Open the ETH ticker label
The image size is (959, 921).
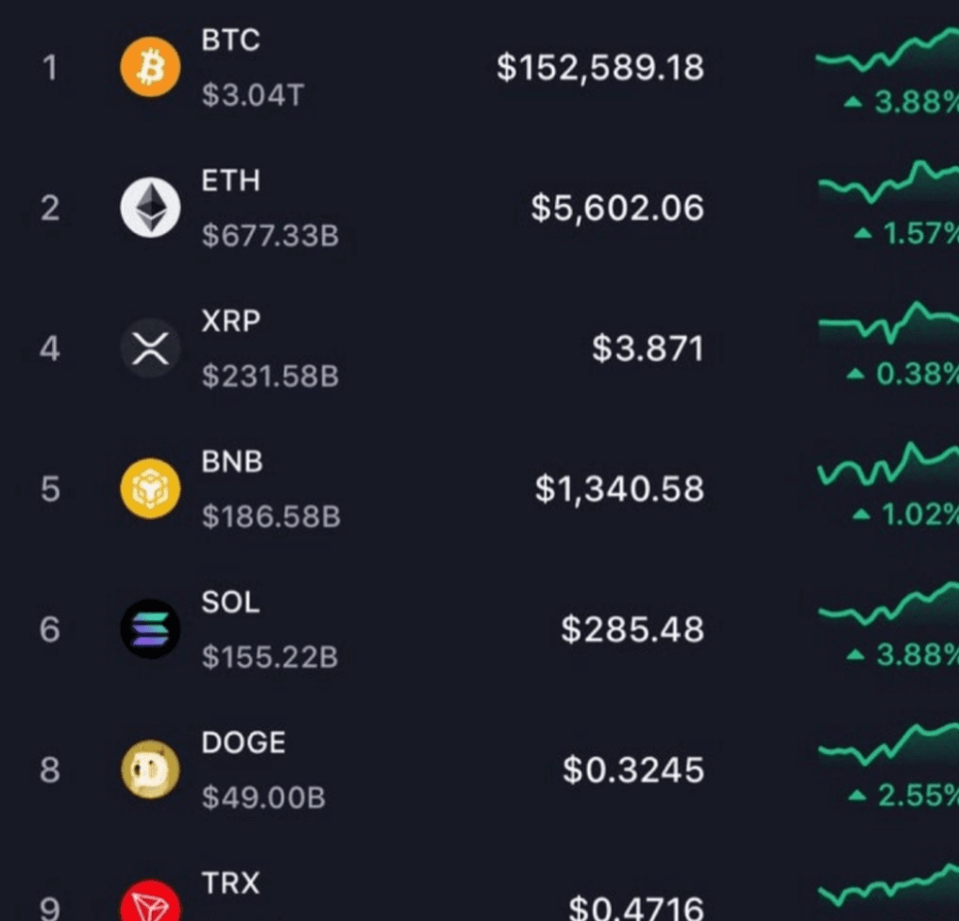point(230,180)
